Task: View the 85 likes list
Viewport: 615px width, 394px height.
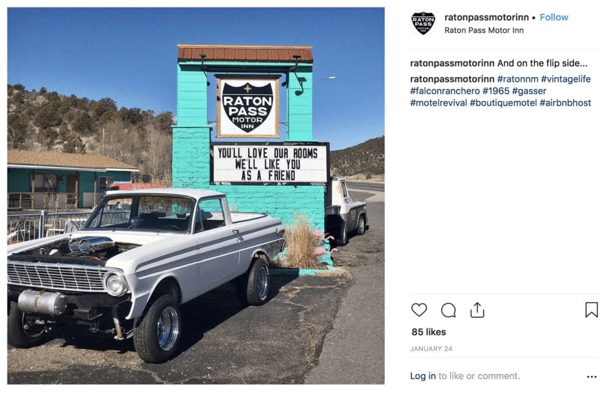Action: (x=429, y=332)
